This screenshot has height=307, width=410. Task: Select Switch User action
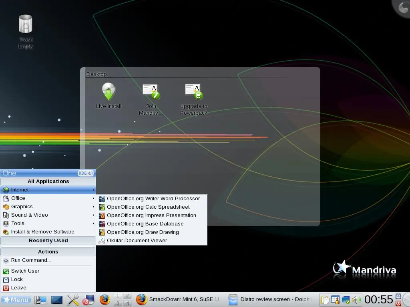pos(48,271)
